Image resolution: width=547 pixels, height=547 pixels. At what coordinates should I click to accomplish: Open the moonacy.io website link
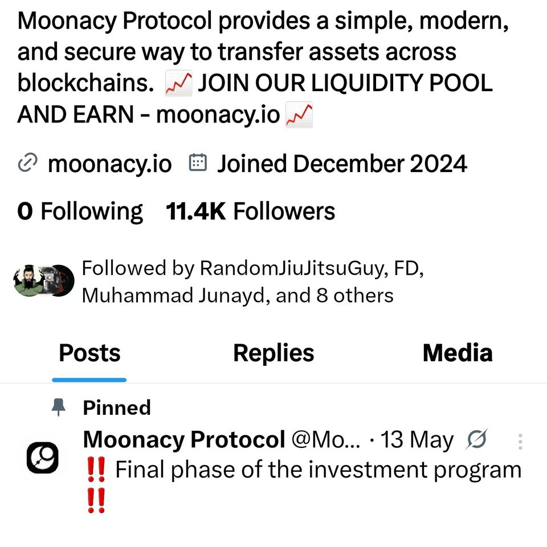click(109, 164)
